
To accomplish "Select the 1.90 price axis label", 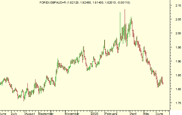I will (178, 61).
